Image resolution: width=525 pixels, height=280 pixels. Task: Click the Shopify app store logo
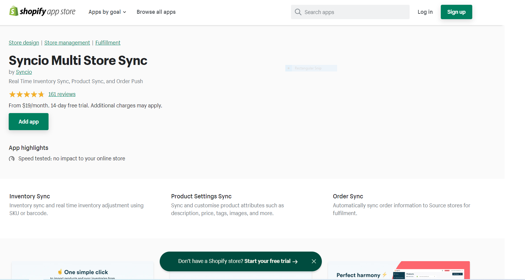point(42,11)
